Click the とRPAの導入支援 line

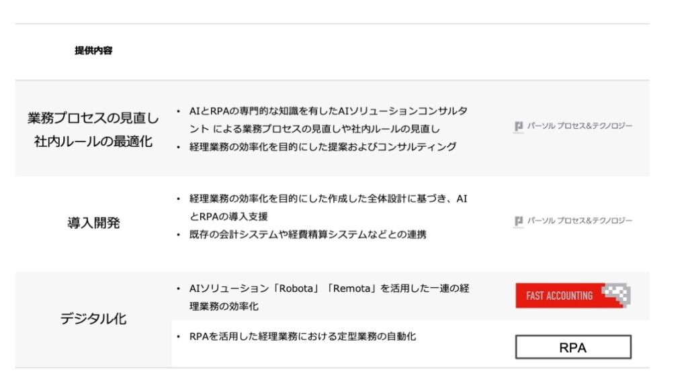(228, 217)
